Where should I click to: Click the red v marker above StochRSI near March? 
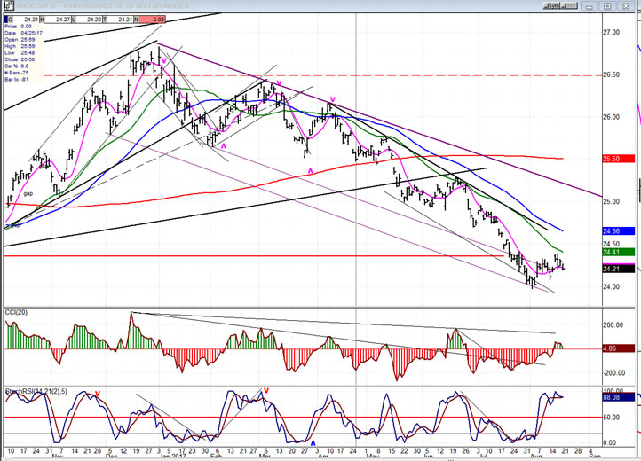pos(266,391)
